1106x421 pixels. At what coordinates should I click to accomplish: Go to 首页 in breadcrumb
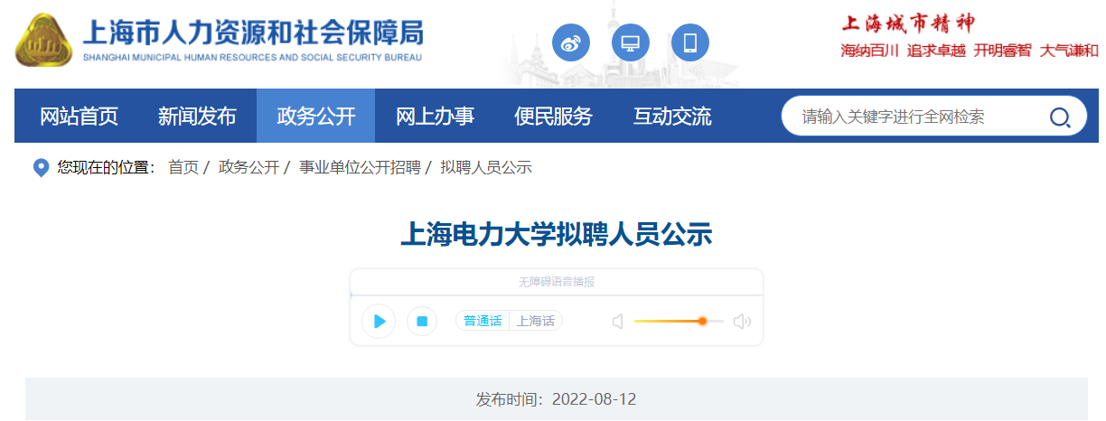coord(183,167)
